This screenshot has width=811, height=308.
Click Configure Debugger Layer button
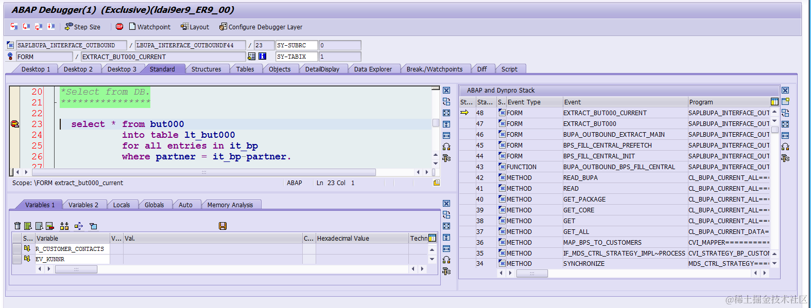261,27
